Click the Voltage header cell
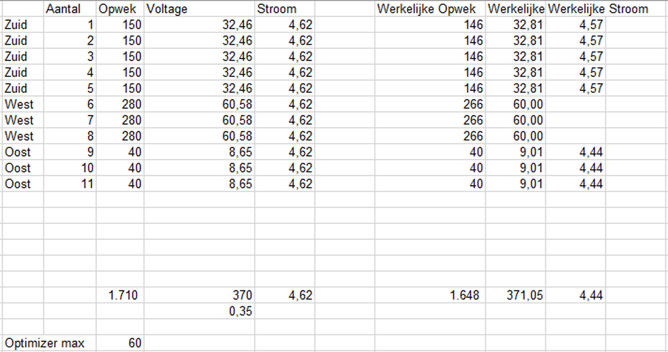The height and width of the screenshot is (352, 668). (x=199, y=9)
